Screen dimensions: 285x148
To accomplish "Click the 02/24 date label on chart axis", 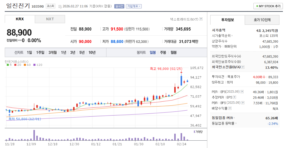I will 181,144.
